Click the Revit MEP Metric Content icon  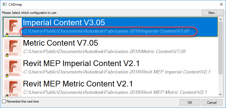[13, 88]
